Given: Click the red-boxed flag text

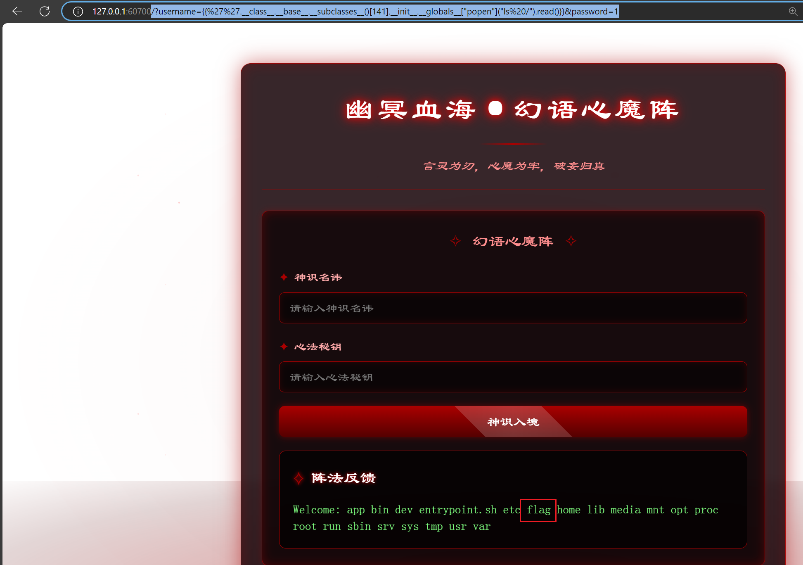Looking at the screenshot, I should pyautogui.click(x=538, y=510).
